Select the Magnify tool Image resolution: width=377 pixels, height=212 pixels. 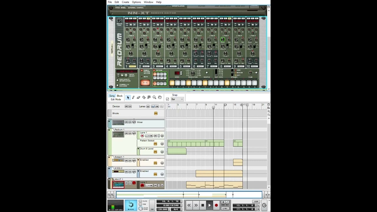(154, 97)
